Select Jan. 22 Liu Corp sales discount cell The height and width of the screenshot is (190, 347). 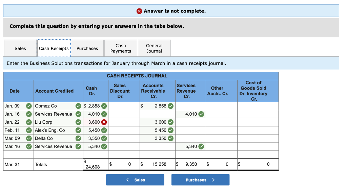coord(124,122)
